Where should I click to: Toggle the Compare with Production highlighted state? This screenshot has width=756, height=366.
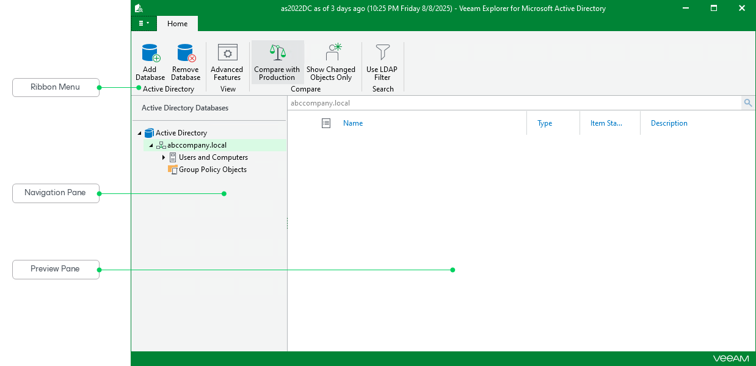[277, 61]
